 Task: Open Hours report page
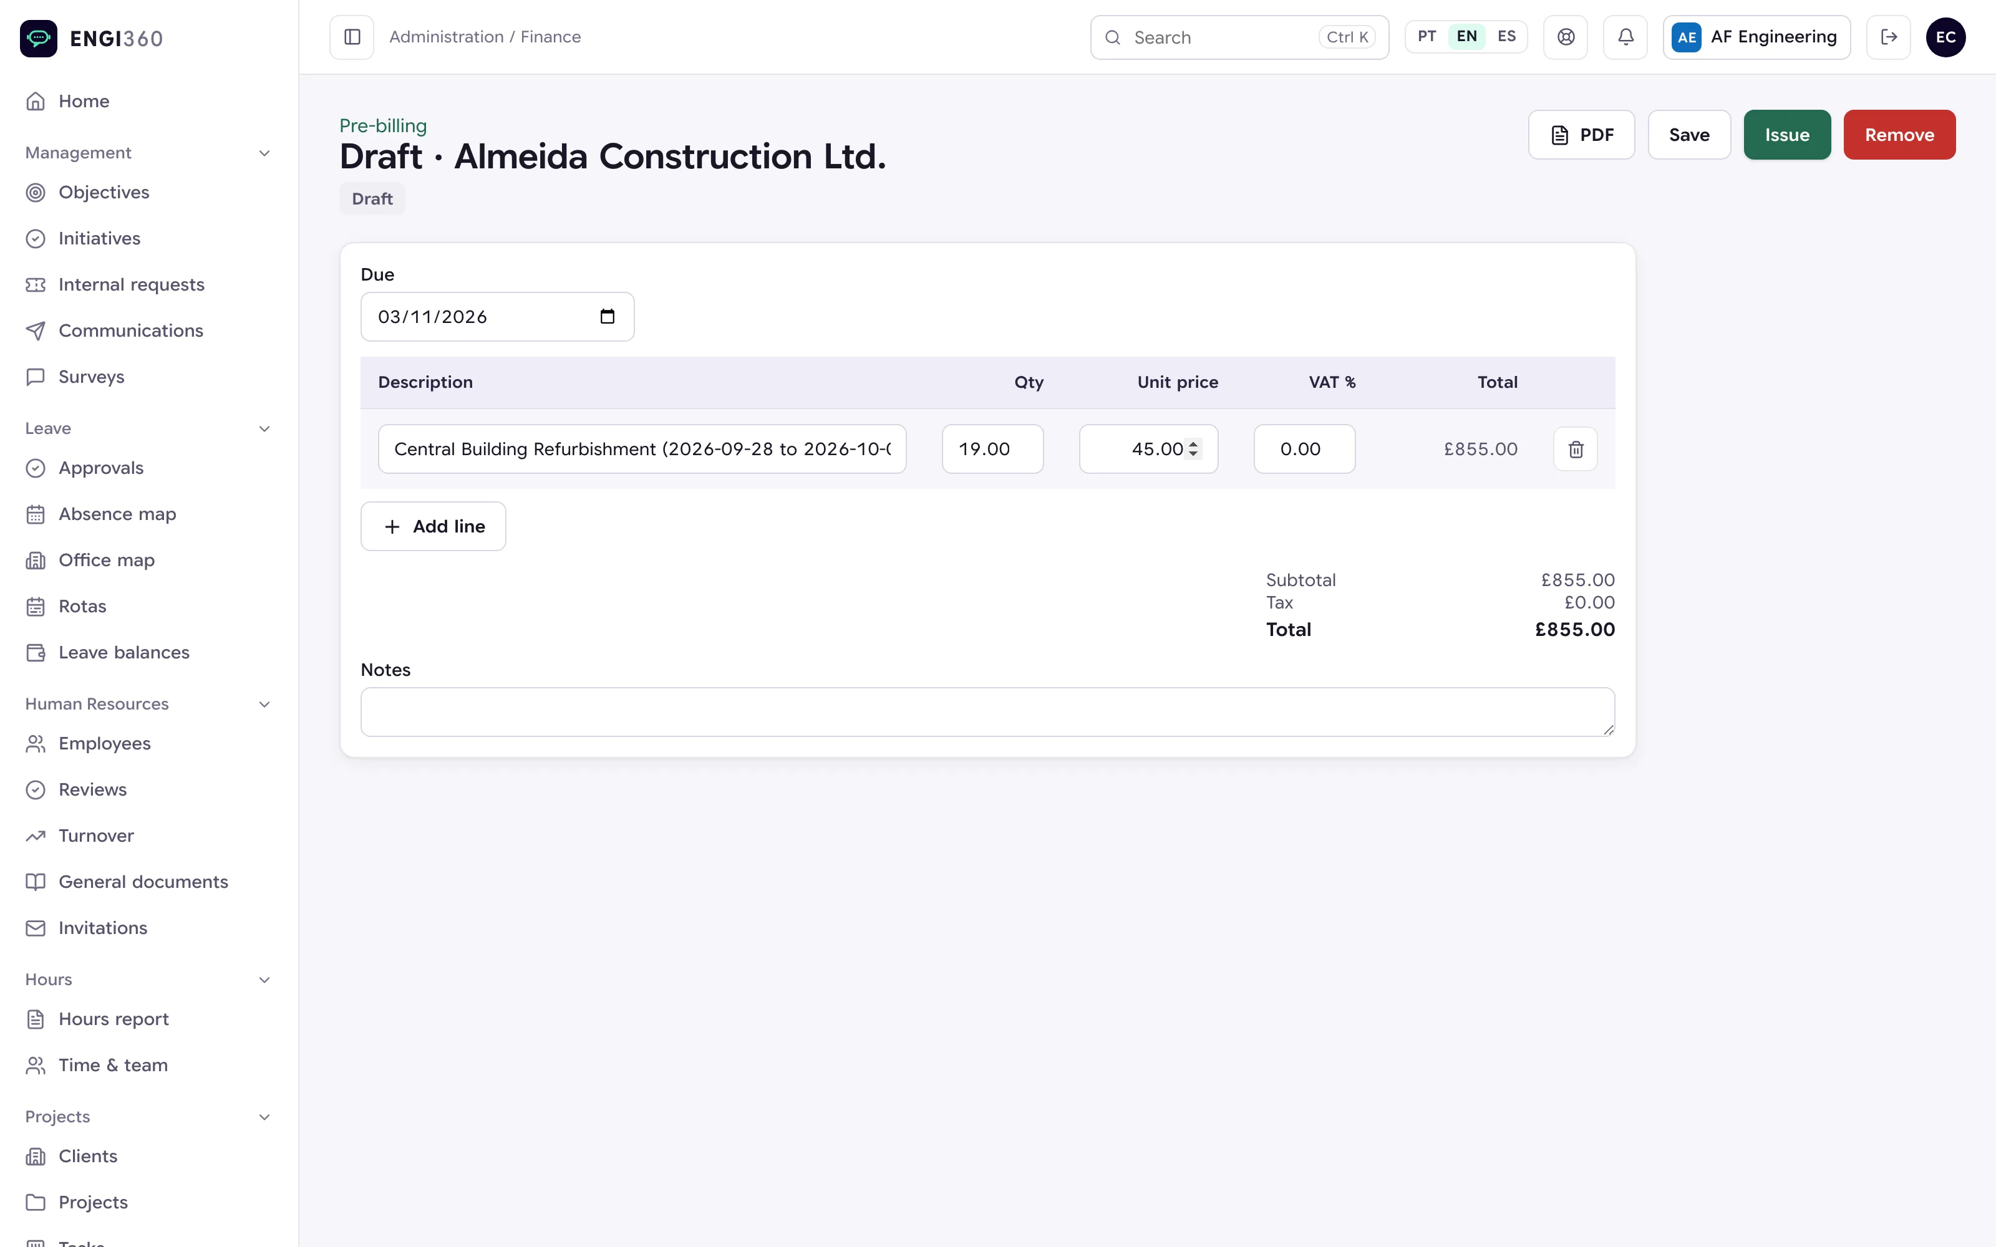point(148,1019)
